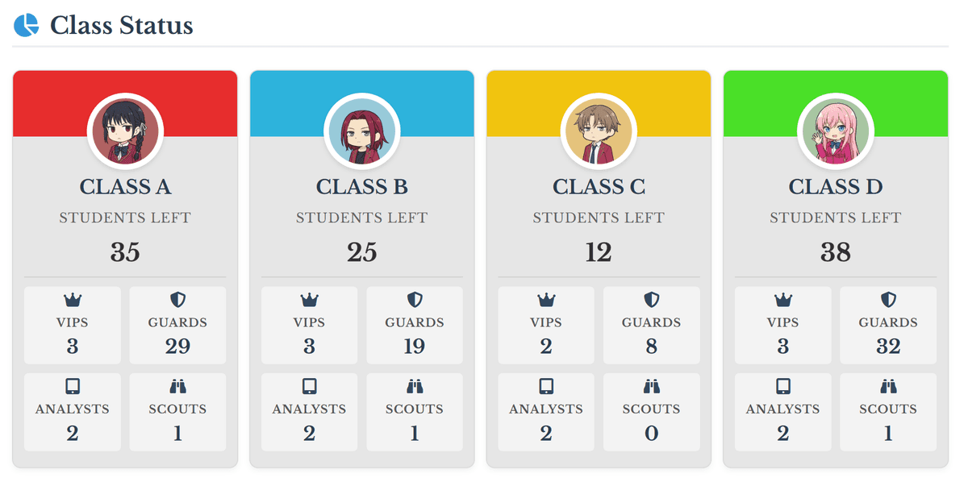The height and width of the screenshot is (482, 968).
Task: Click the crown icon in Class D VIPs
Action: coord(782,301)
